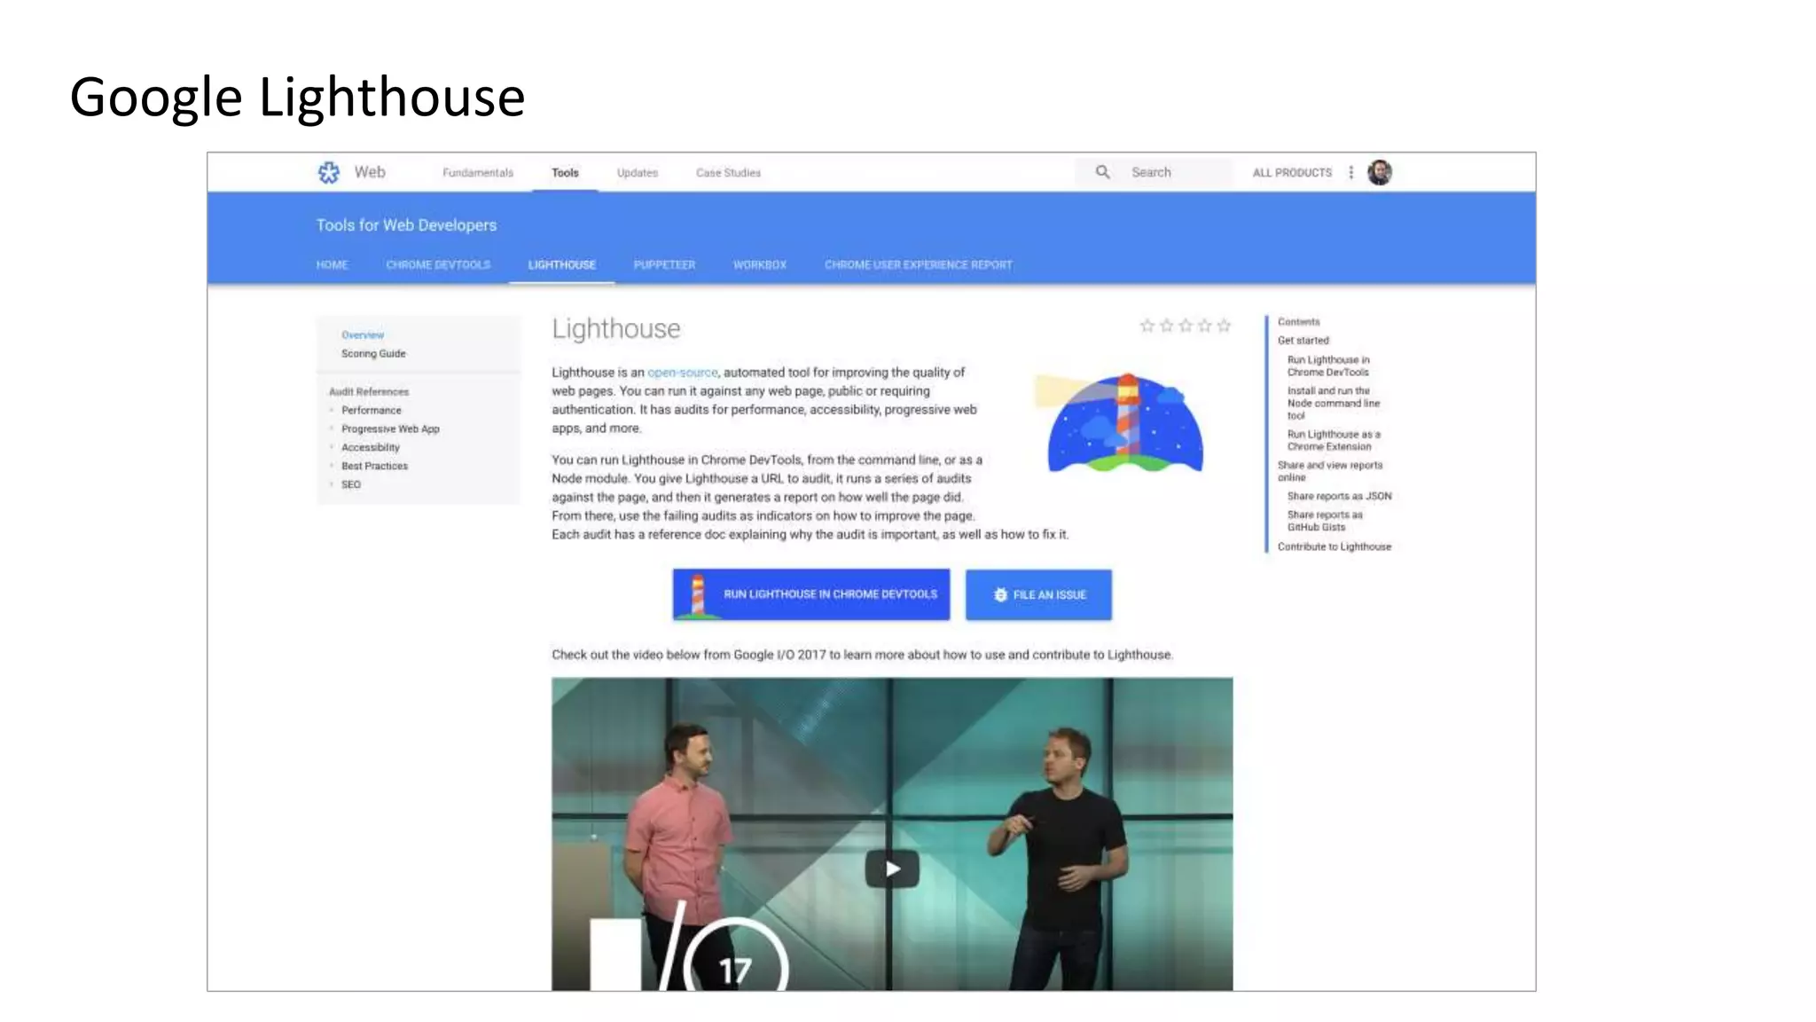Image resolution: width=1816 pixels, height=1022 pixels.
Task: Expand the SEO audit reference
Action: pyautogui.click(x=351, y=485)
